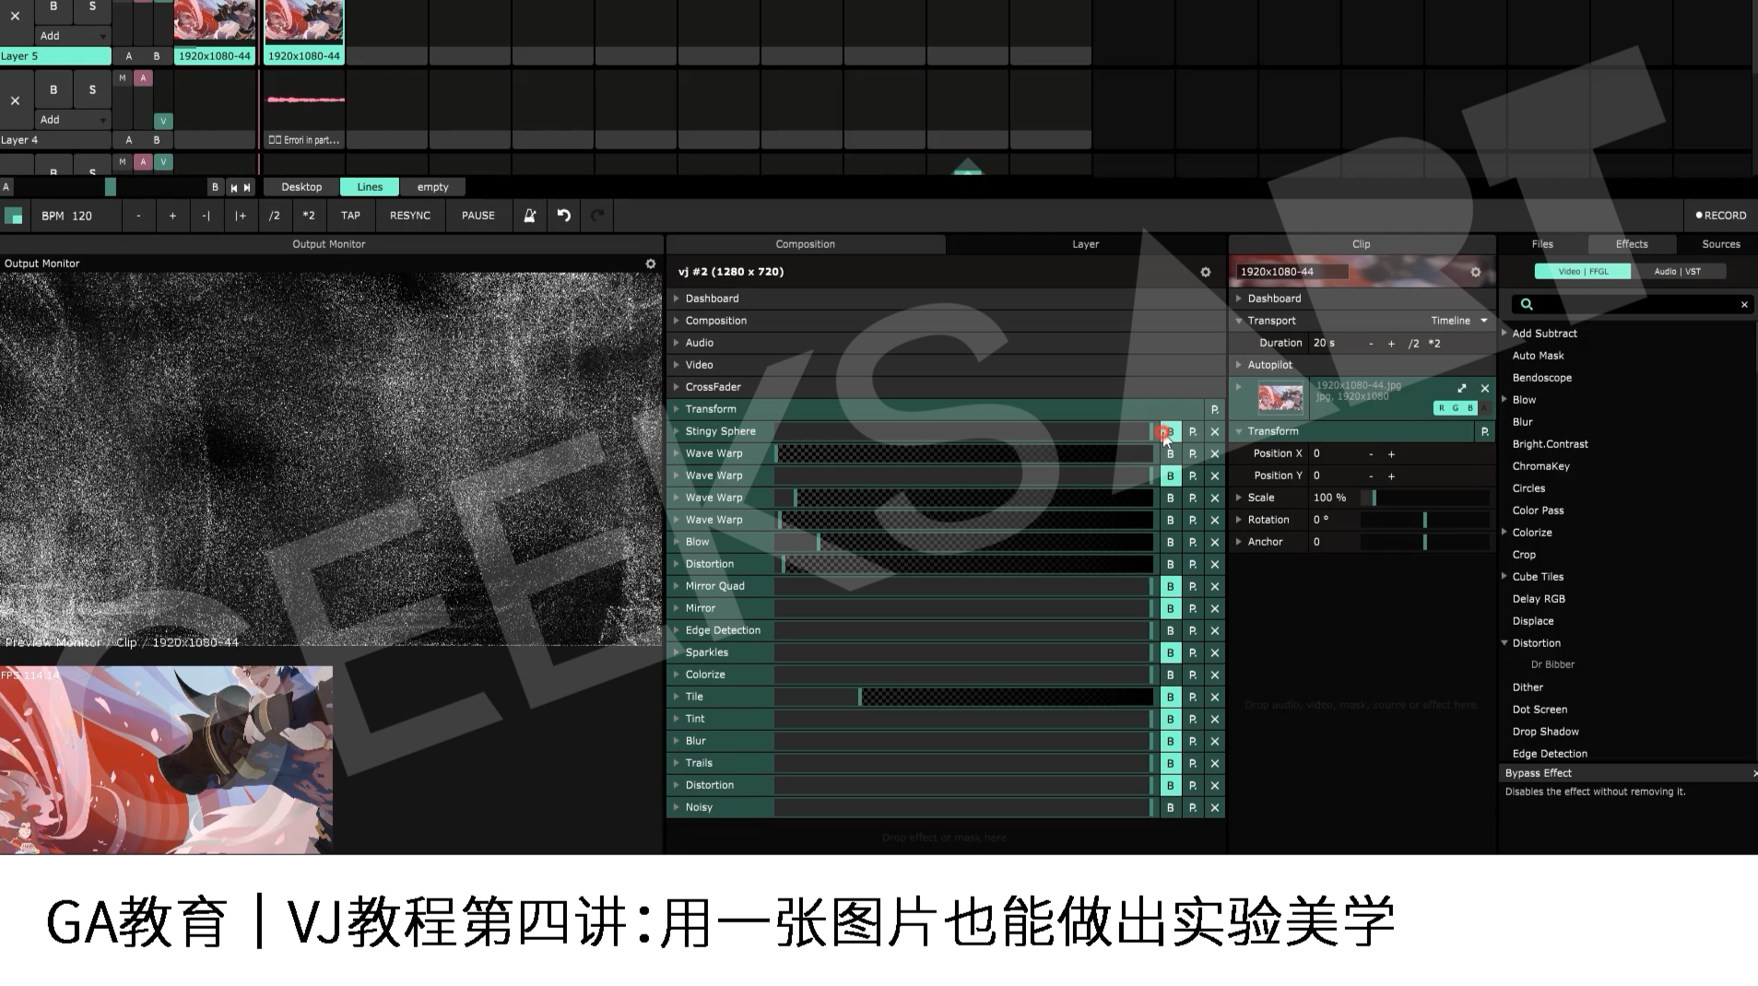Select the Composition panel tab
Screen dimensions: 1758x986
tap(805, 244)
